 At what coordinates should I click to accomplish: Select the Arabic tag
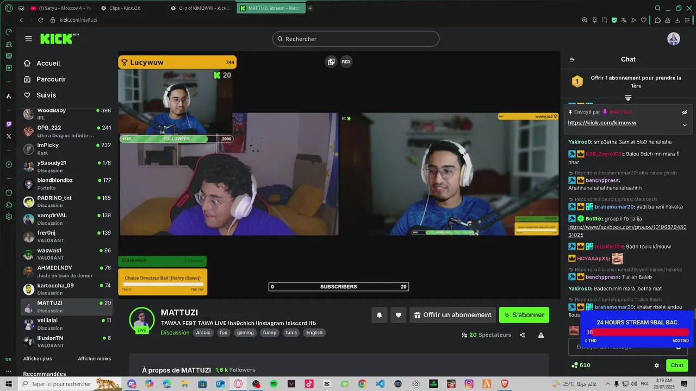click(203, 333)
